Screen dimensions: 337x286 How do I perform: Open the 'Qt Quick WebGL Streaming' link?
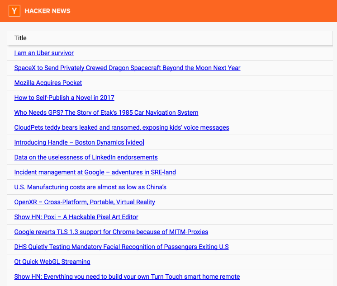coord(52,262)
